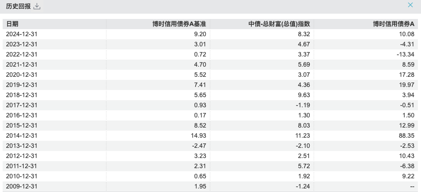The height and width of the screenshot is (192, 421).
Task: Click the 11.23 index value
Action: (x=302, y=136)
